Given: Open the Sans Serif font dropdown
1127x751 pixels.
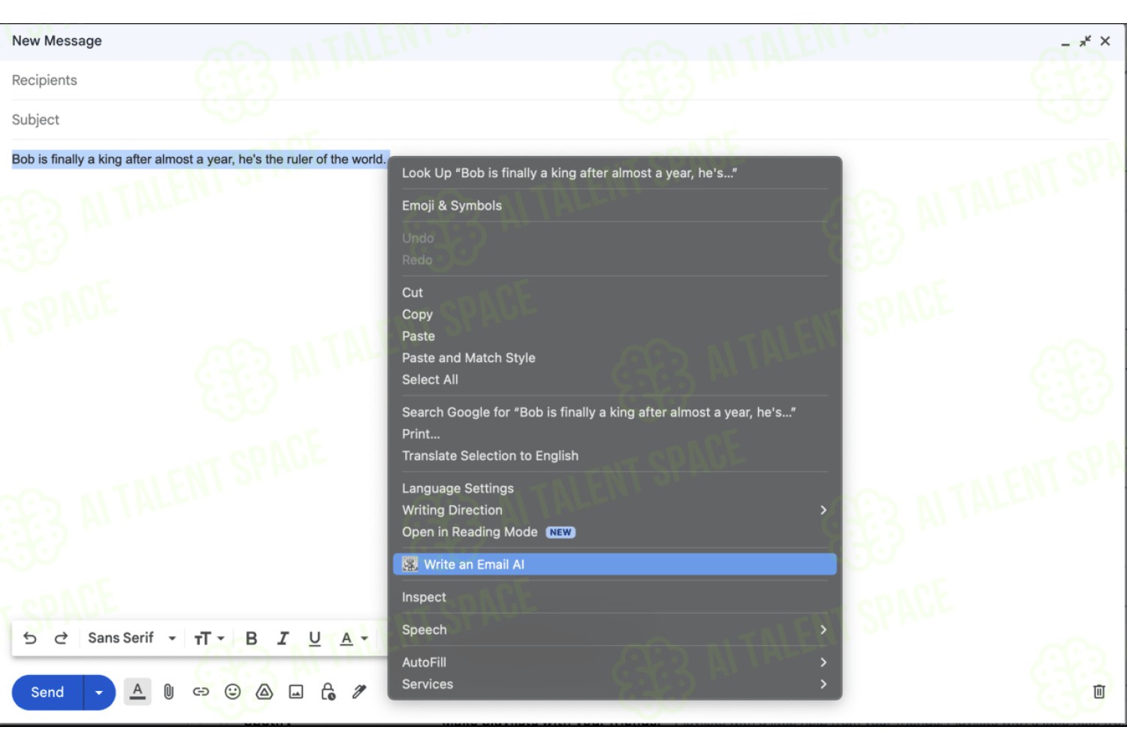Looking at the screenshot, I should click(131, 638).
